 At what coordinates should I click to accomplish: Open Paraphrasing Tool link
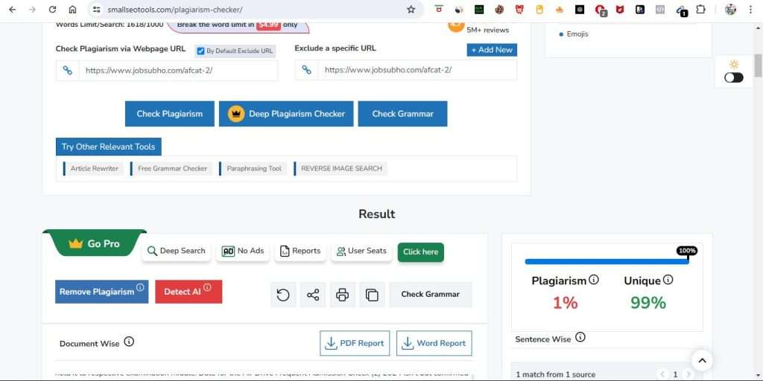tap(253, 169)
